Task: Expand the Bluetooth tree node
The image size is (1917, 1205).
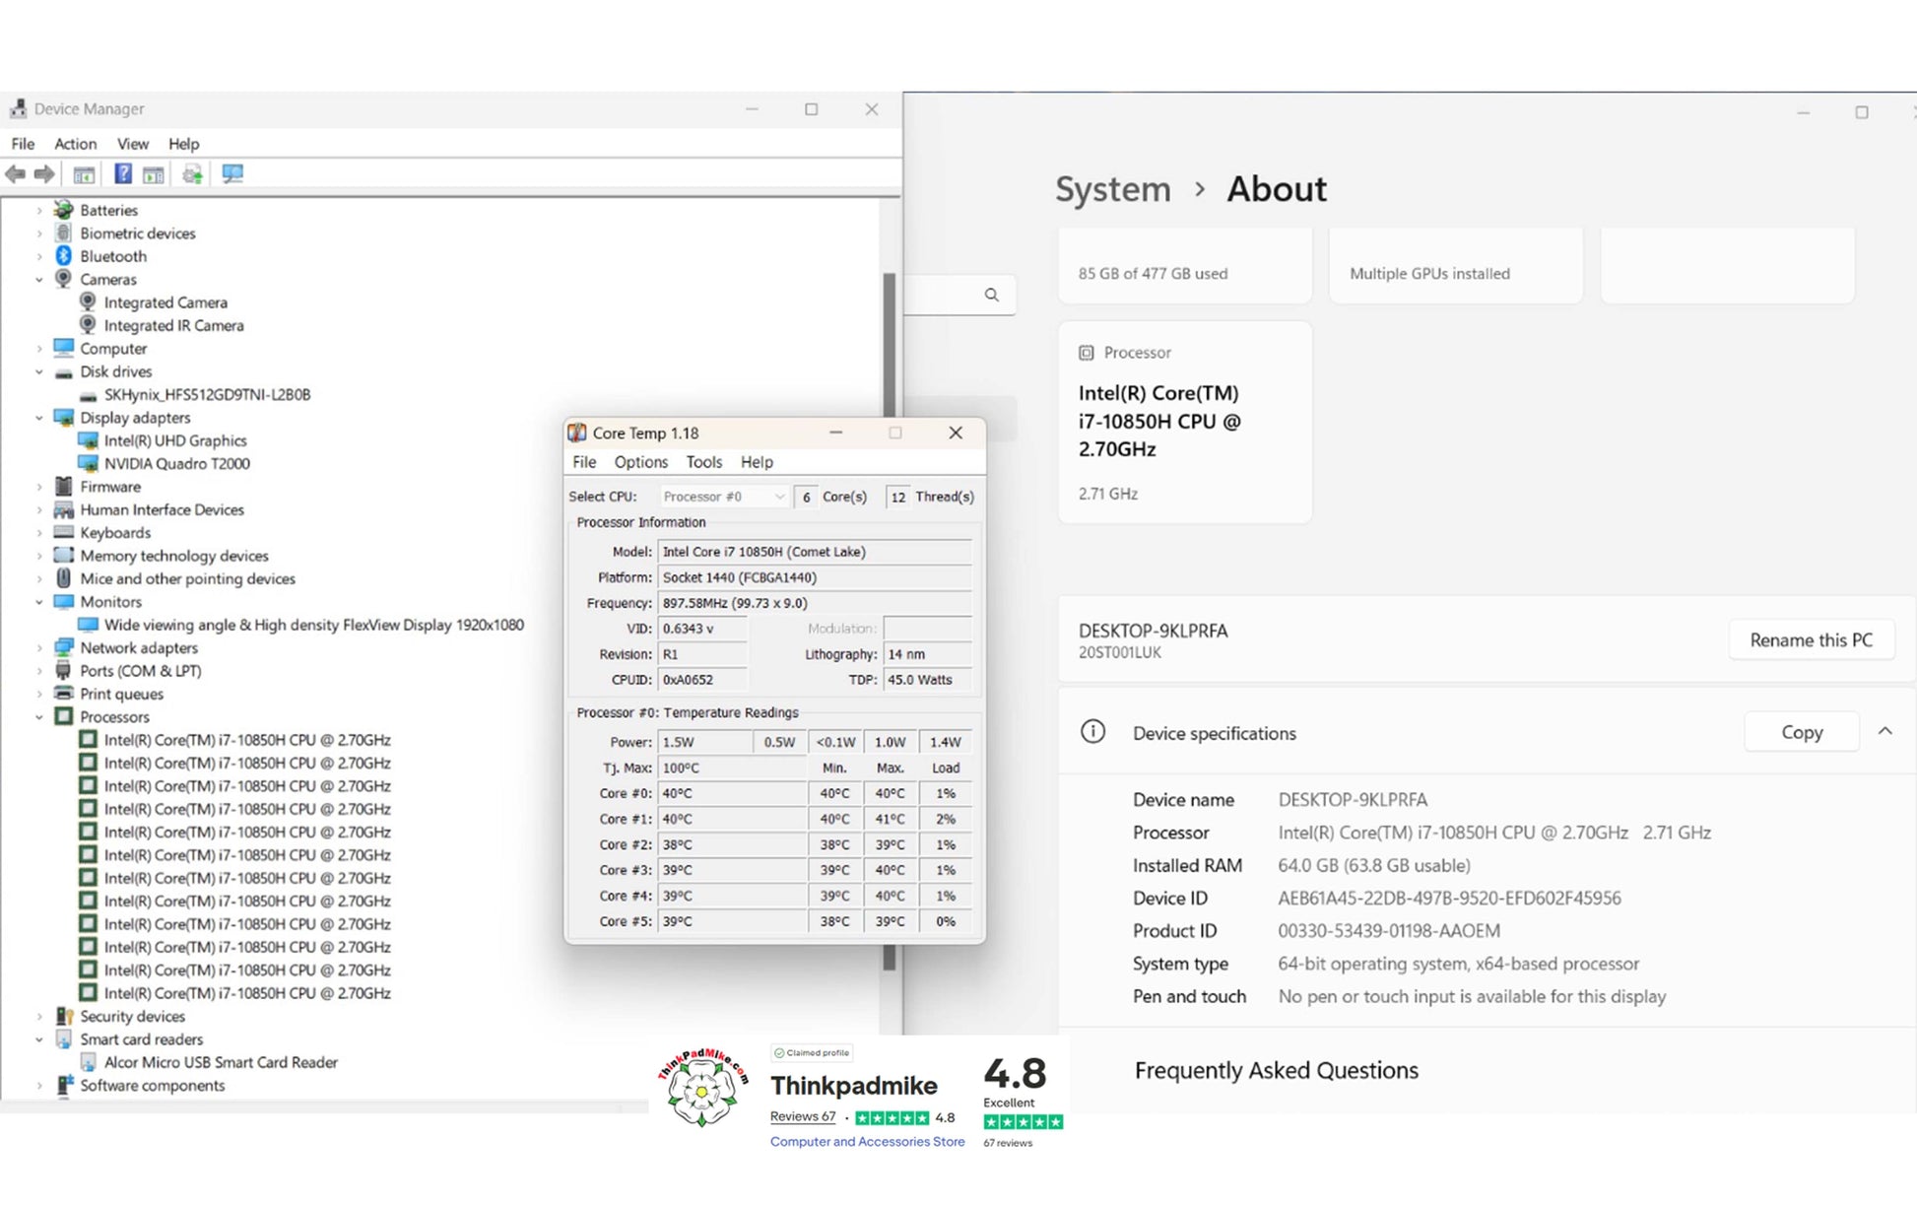Action: 39,256
